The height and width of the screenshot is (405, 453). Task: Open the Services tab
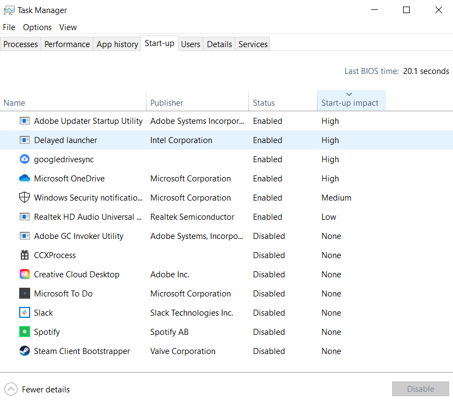253,44
